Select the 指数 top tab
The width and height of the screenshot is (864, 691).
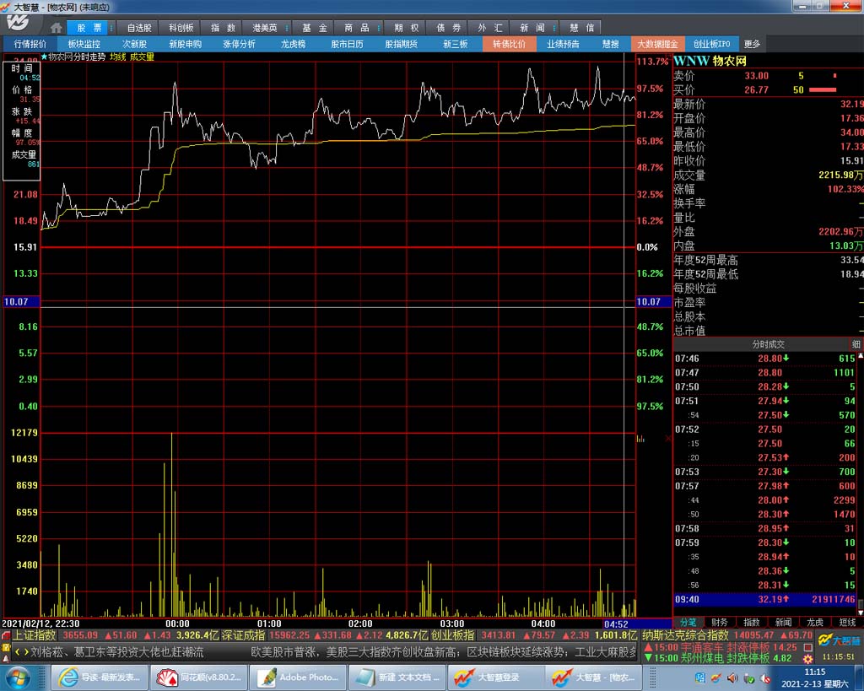[x=223, y=28]
